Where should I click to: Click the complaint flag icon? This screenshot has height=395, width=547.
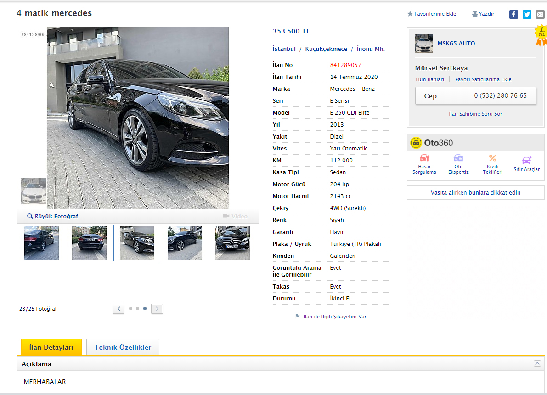point(297,317)
